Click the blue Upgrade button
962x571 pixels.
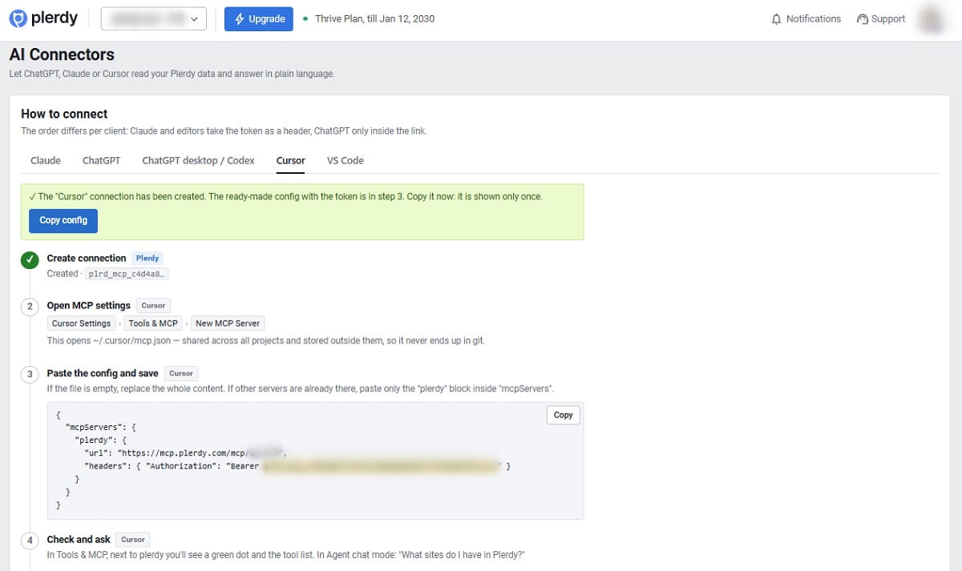click(x=259, y=18)
